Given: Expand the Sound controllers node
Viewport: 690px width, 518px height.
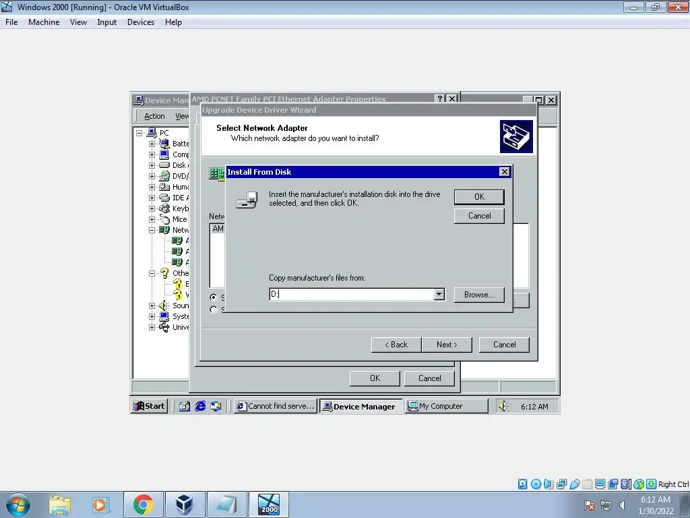Looking at the screenshot, I should (152, 306).
